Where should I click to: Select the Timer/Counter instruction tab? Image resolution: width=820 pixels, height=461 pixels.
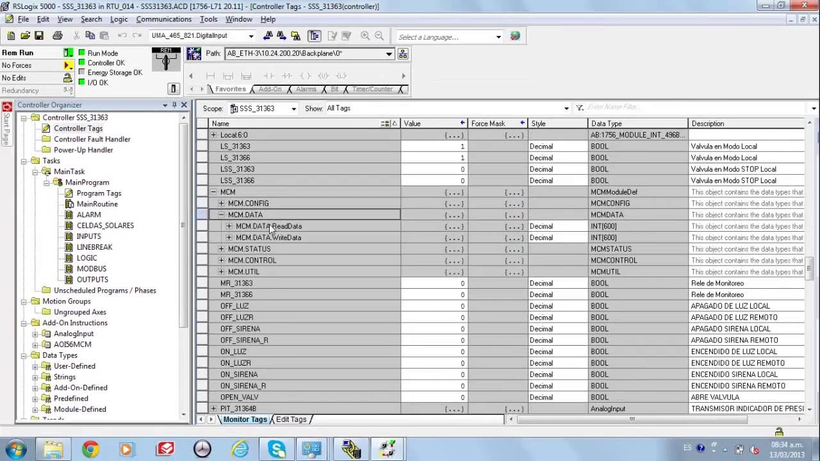[x=372, y=89]
